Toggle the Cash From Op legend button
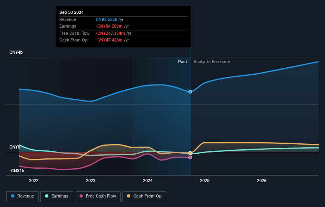 (x=144, y=196)
